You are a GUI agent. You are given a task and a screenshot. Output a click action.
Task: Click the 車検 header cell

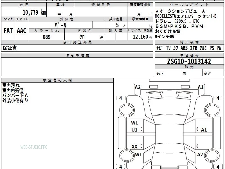(60, 5)
